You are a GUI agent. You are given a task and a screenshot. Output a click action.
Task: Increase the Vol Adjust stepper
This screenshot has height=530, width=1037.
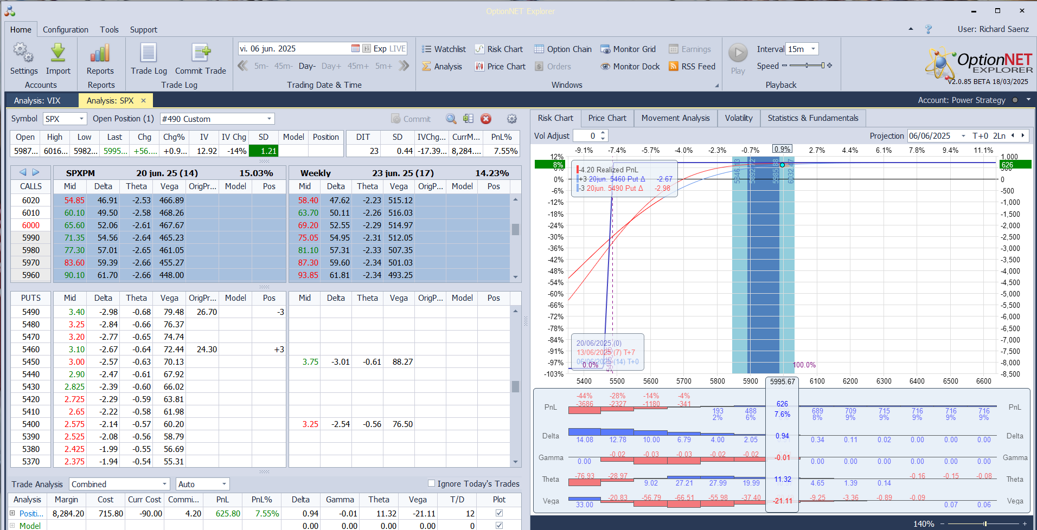pos(603,133)
